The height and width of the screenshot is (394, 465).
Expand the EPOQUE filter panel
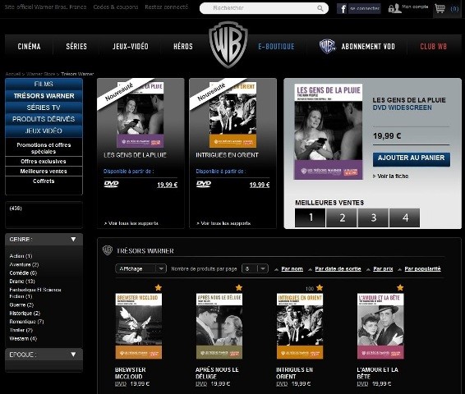(73, 355)
